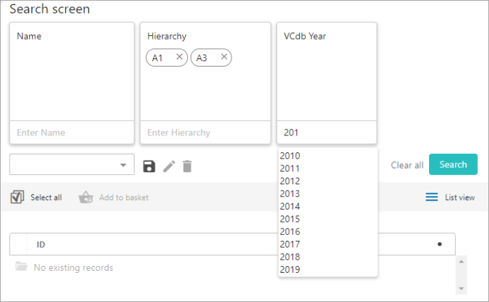Viewport: 489px width, 302px height.
Task: Remove the A1 hierarchy chip
Action: coord(179,56)
